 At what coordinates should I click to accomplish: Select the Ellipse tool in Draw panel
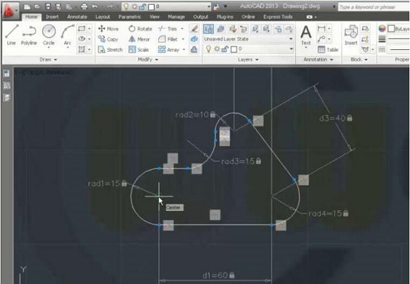point(82,39)
